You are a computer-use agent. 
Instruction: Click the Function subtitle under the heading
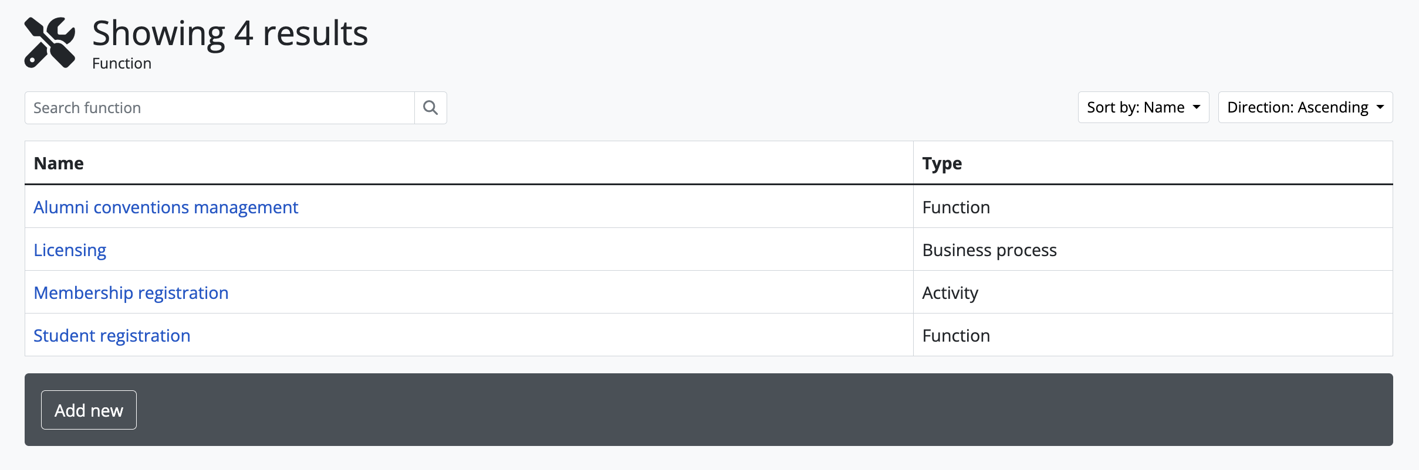click(x=121, y=63)
